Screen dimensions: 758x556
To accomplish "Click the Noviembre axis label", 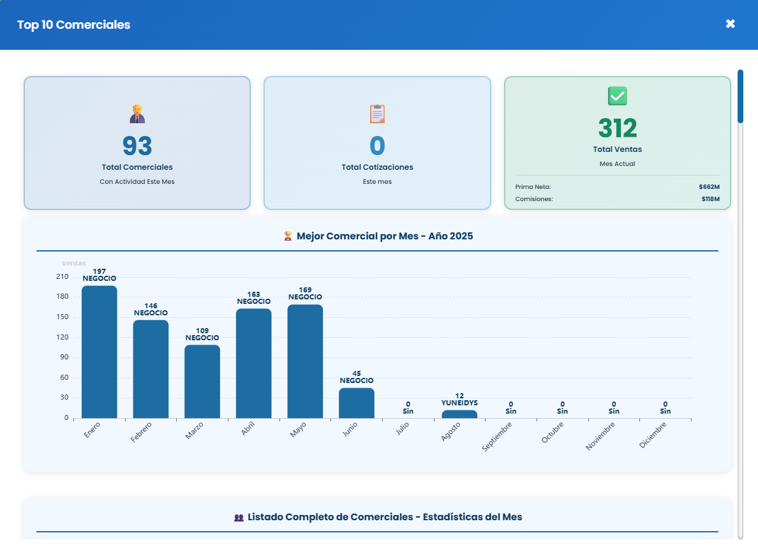I will pyautogui.click(x=600, y=436).
